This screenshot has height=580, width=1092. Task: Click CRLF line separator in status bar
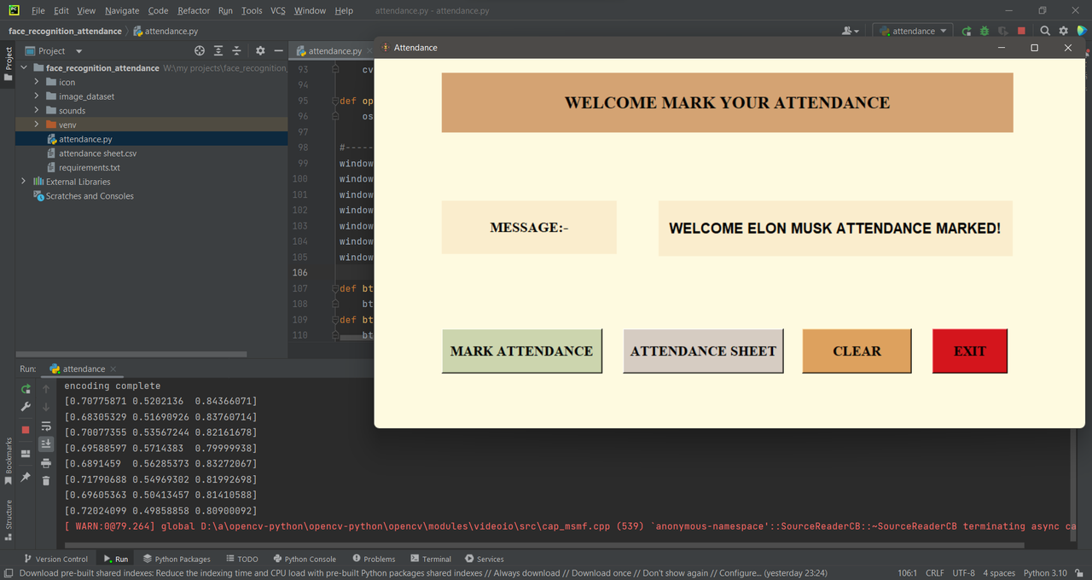934,573
